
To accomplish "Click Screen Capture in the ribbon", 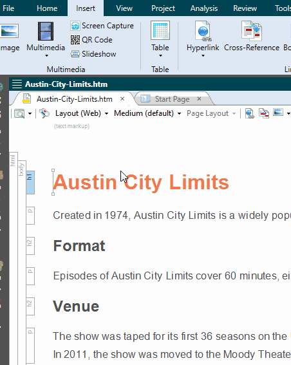I will point(102,26).
